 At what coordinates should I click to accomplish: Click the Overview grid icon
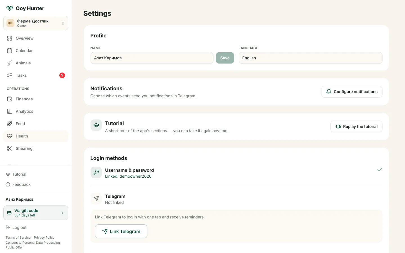tap(10, 38)
